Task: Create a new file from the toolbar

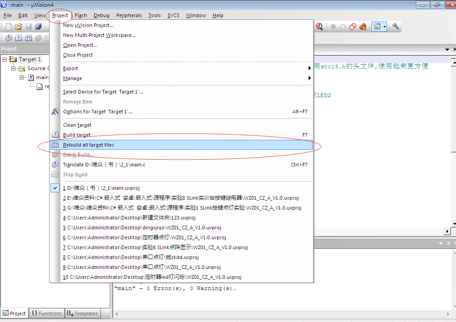Action: (9, 27)
